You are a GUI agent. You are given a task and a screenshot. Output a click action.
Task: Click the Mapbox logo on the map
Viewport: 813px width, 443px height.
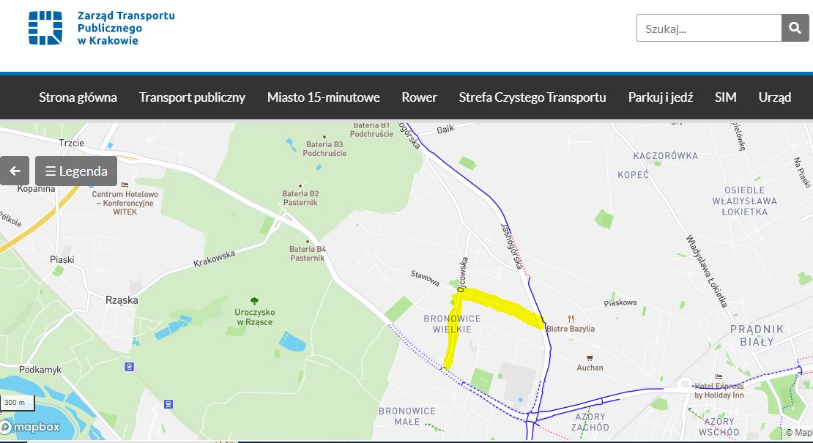[31, 427]
